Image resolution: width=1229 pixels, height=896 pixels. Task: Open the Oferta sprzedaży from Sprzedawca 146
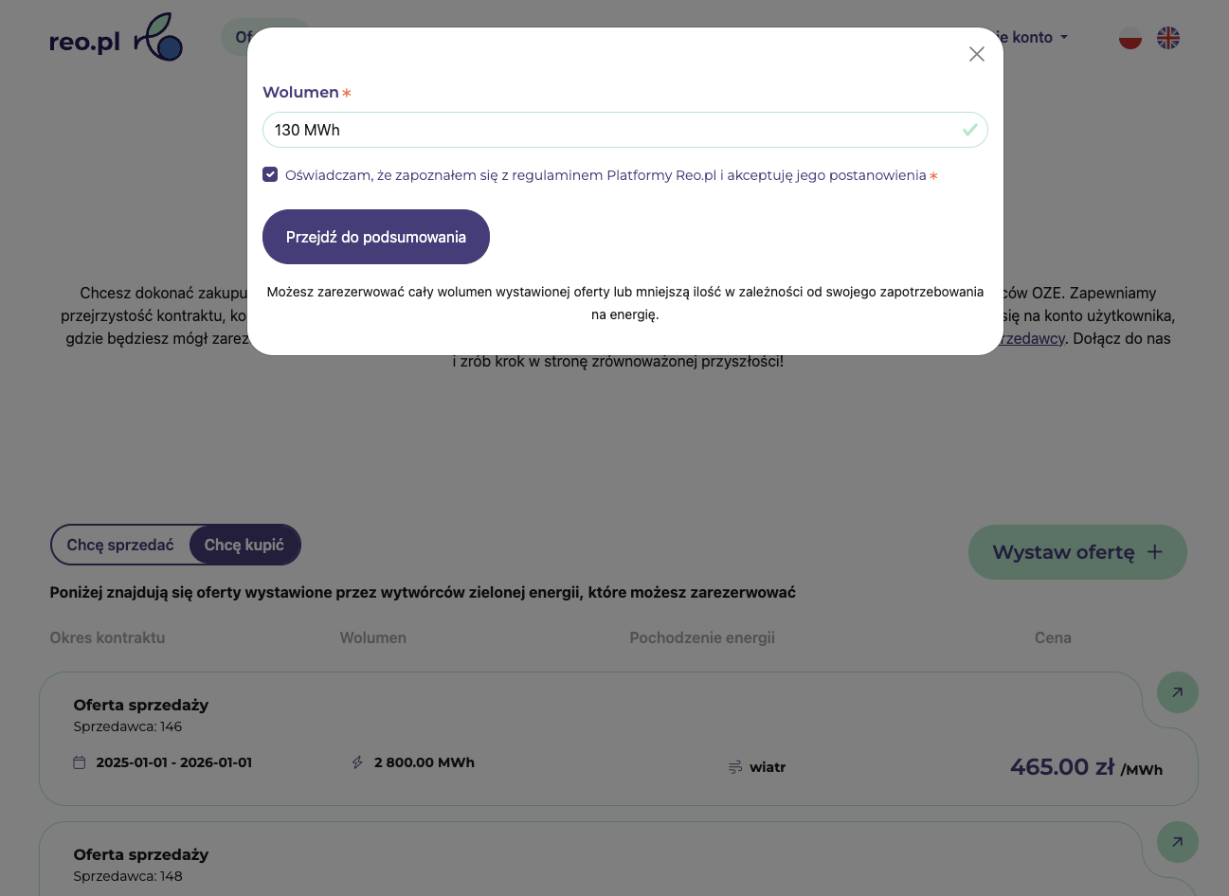coord(141,705)
